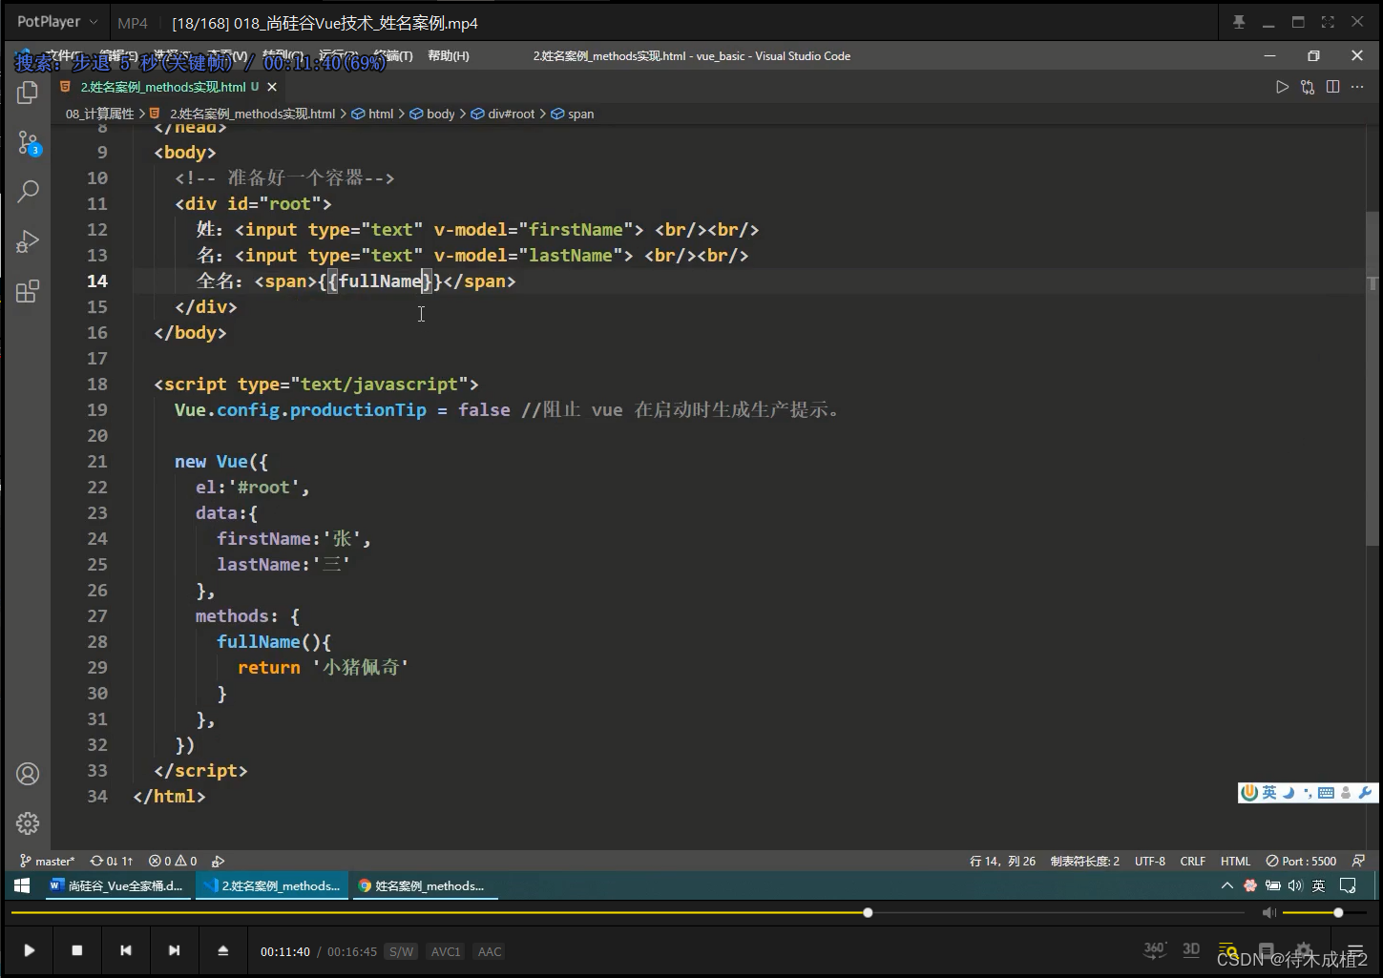
Task: Open the Windows Start menu
Action: 22,885
